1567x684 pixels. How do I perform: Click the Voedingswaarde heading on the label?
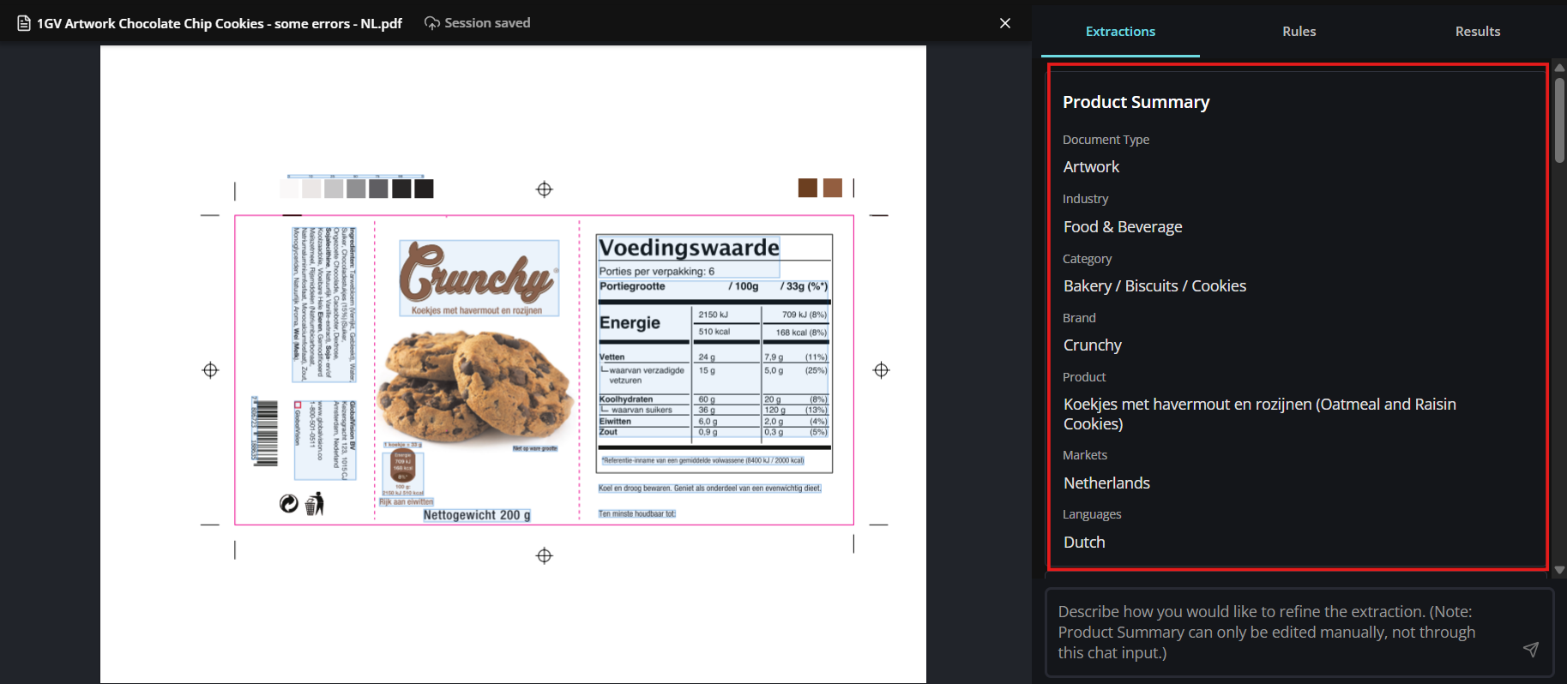click(689, 248)
